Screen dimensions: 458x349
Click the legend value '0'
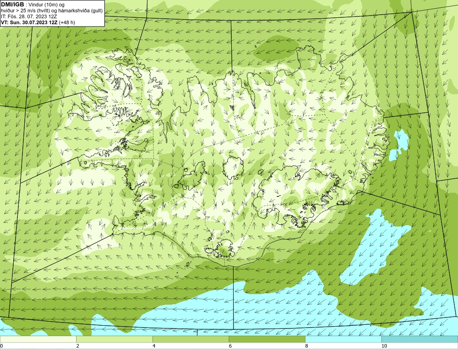point(1,346)
